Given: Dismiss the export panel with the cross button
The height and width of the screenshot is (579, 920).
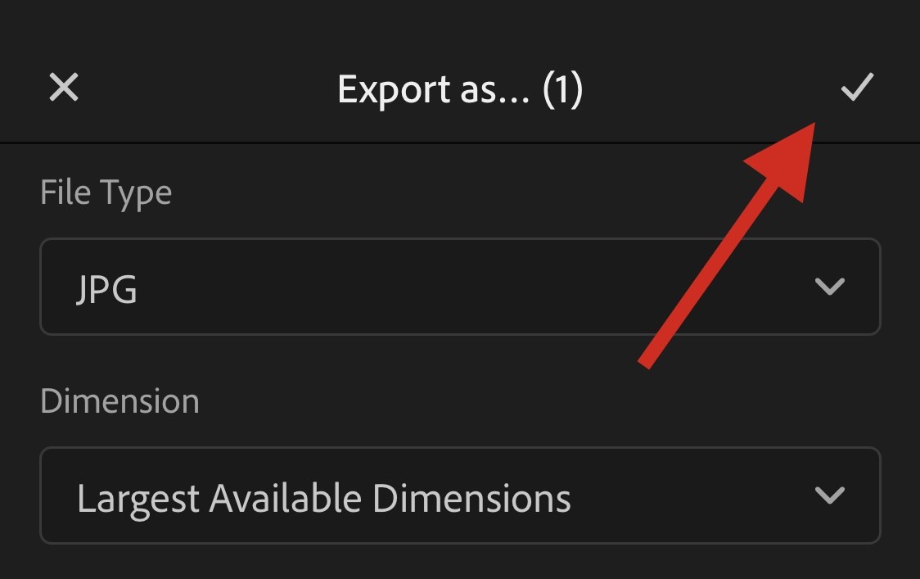Looking at the screenshot, I should tap(64, 87).
